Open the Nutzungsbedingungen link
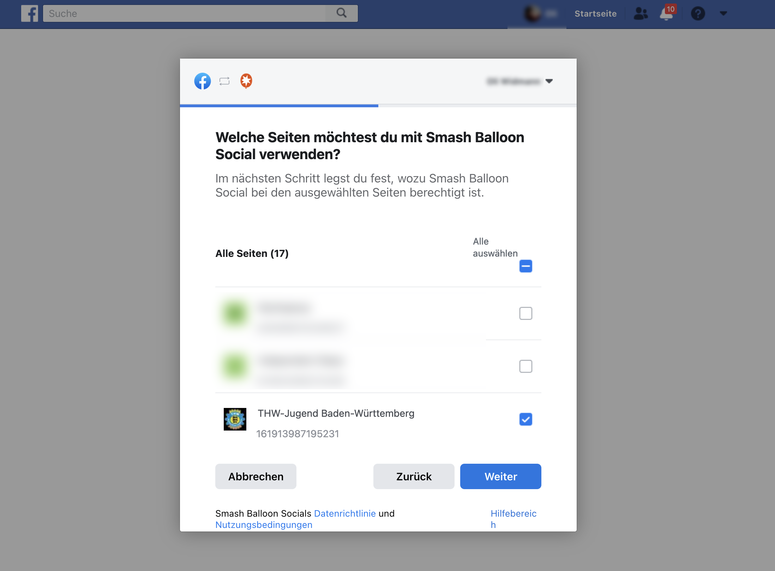Viewport: 775px width, 571px height. pyautogui.click(x=264, y=525)
